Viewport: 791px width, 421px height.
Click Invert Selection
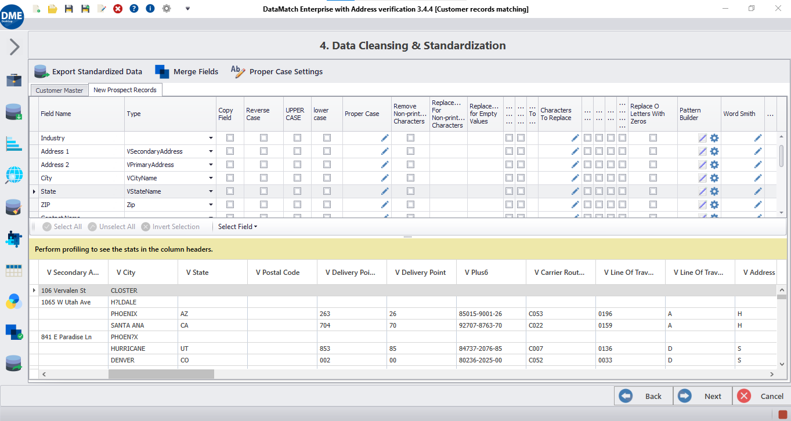[170, 227]
